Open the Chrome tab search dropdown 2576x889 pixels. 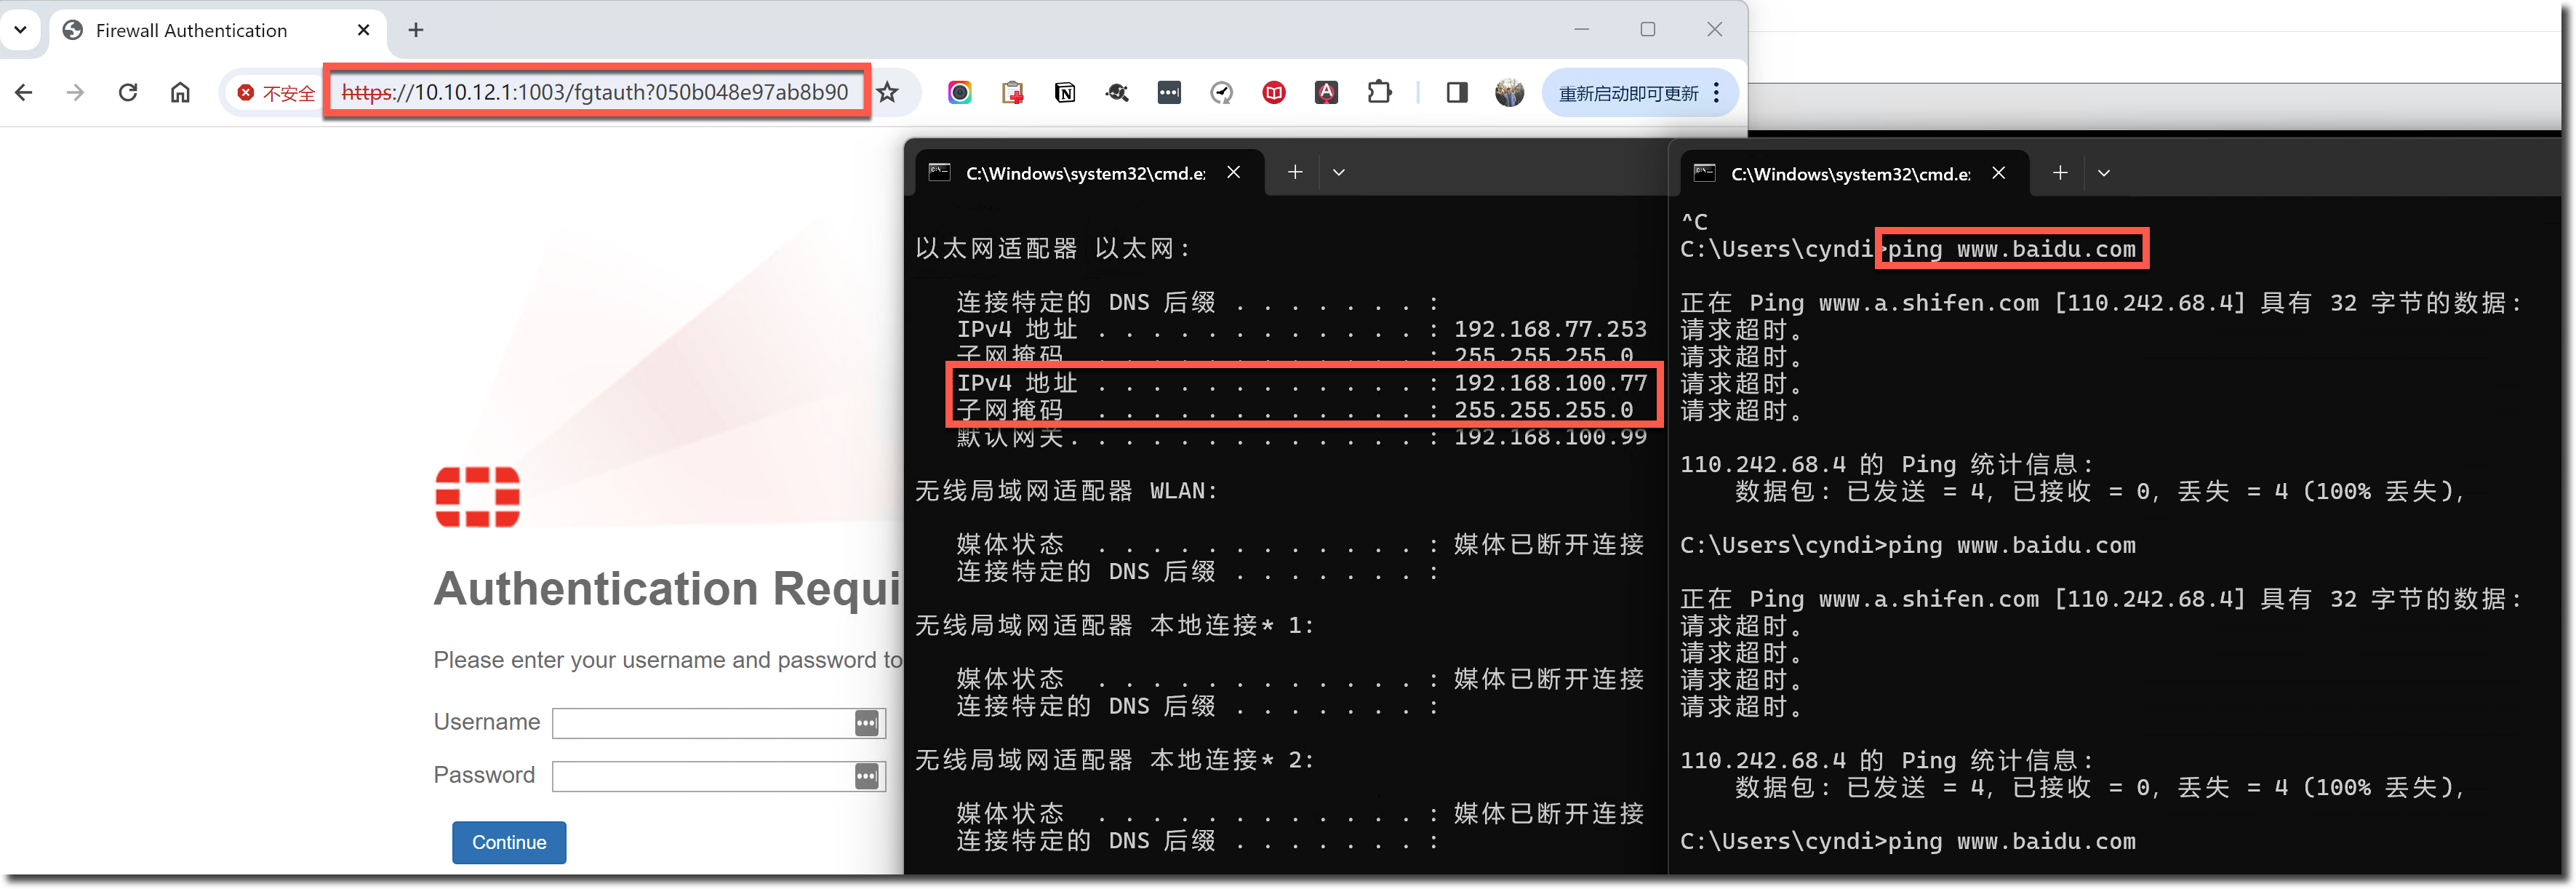(x=20, y=30)
